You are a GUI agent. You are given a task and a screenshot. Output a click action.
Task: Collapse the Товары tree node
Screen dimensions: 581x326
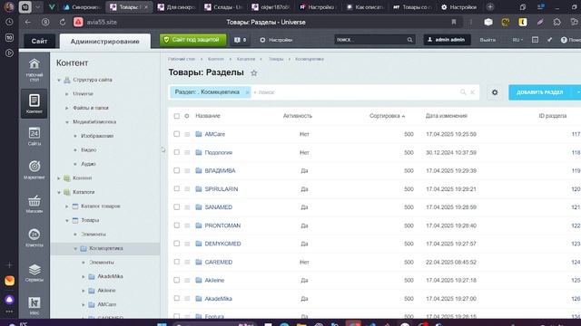tap(66, 220)
